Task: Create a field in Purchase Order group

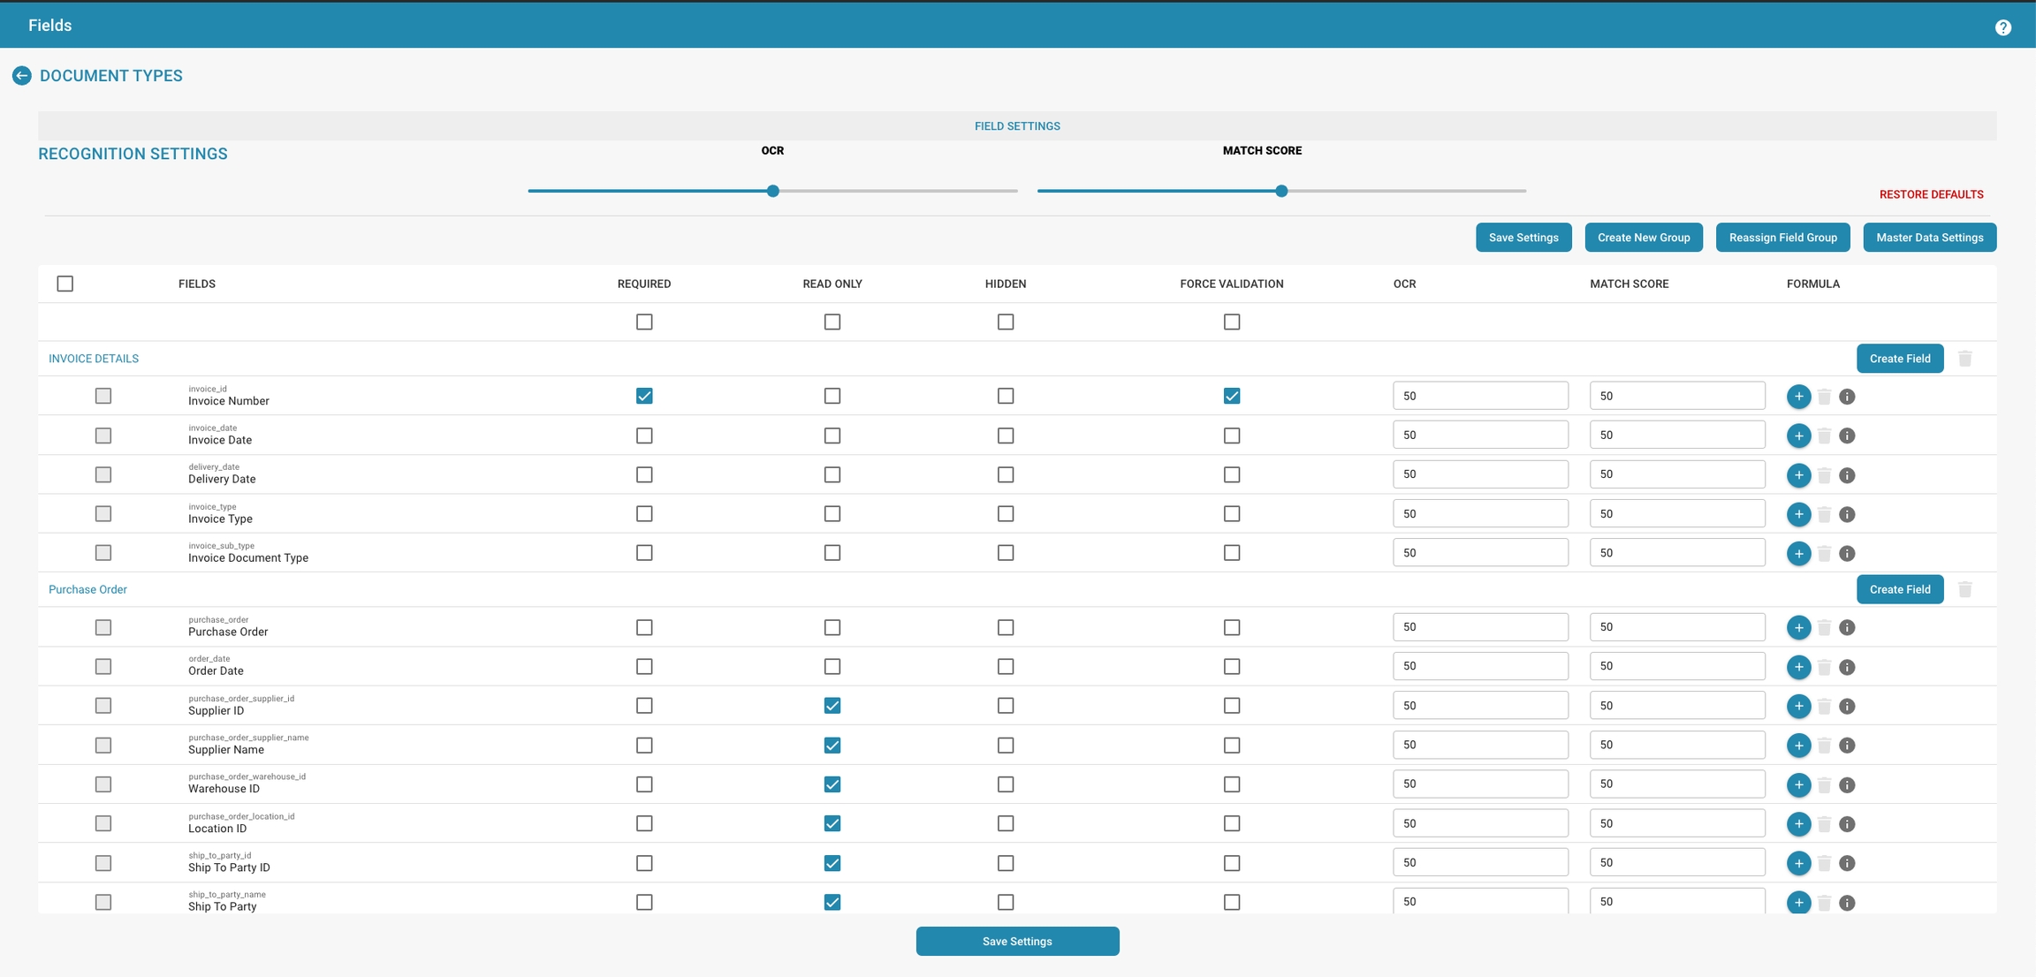Action: click(x=1899, y=589)
